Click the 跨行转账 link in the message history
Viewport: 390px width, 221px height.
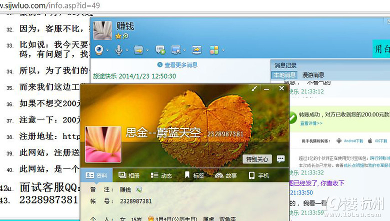pyautogui.click(x=380, y=158)
